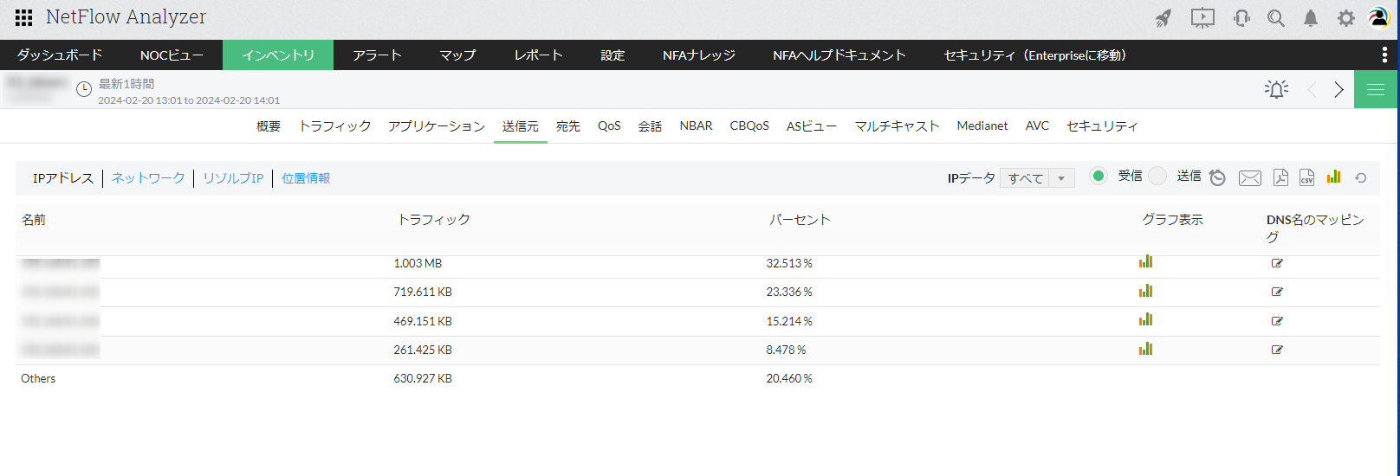Switch to the アプリケーション tab

(x=436, y=126)
